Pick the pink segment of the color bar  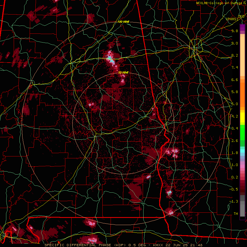coord(242,166)
